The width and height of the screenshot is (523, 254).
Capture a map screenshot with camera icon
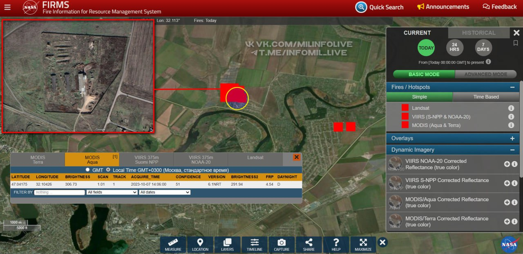pyautogui.click(x=282, y=245)
